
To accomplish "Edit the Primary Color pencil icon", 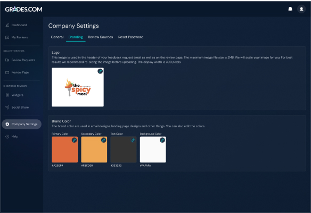I will (x=74, y=140).
